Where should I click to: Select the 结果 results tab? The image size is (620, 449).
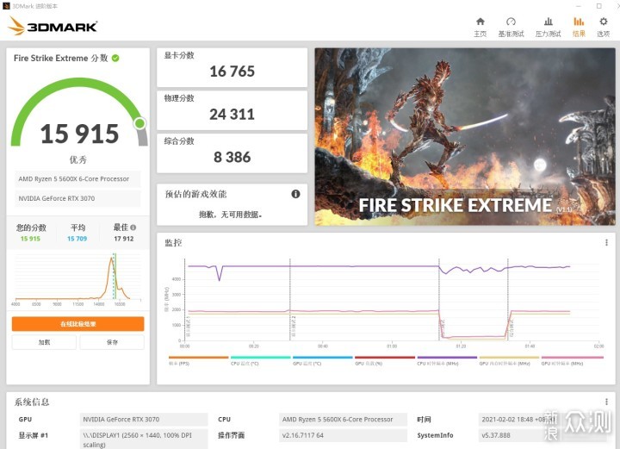579,27
